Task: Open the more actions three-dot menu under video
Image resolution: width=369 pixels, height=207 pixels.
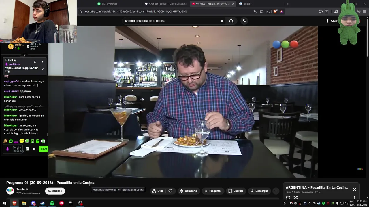Action: pos(276,191)
